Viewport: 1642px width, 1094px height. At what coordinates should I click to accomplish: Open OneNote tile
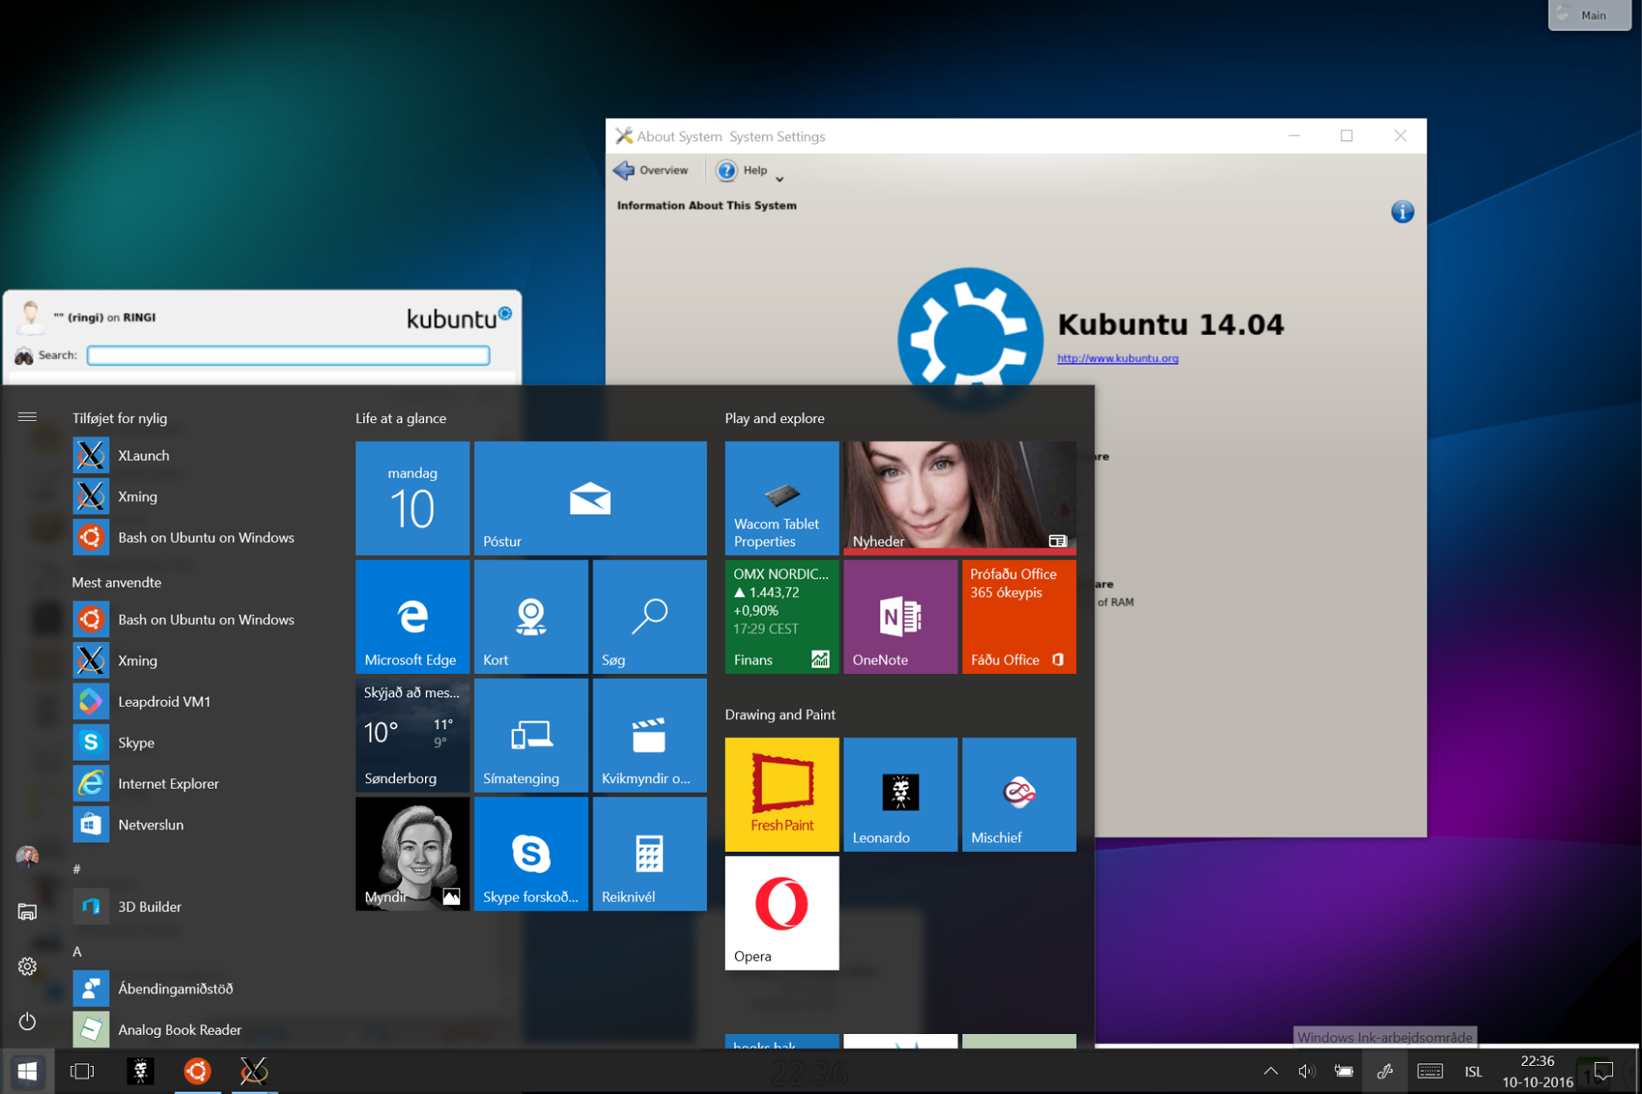[900, 616]
